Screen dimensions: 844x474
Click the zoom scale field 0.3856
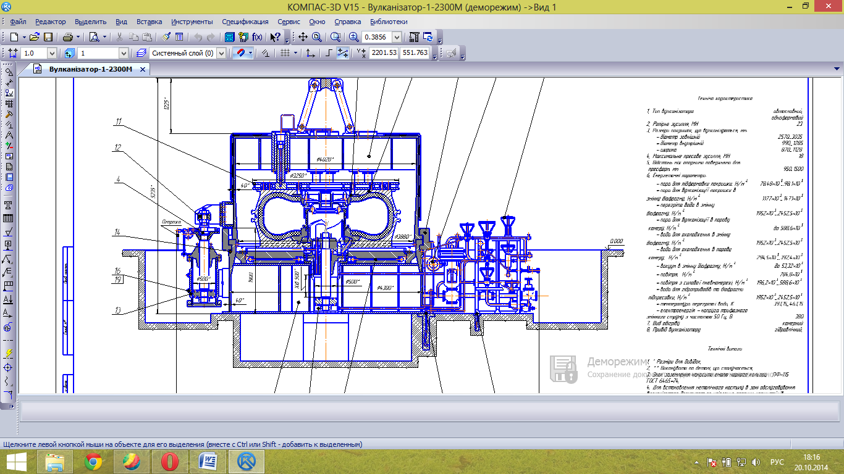(x=377, y=37)
